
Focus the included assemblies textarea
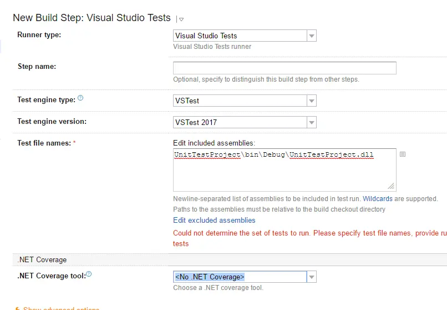pos(285,170)
